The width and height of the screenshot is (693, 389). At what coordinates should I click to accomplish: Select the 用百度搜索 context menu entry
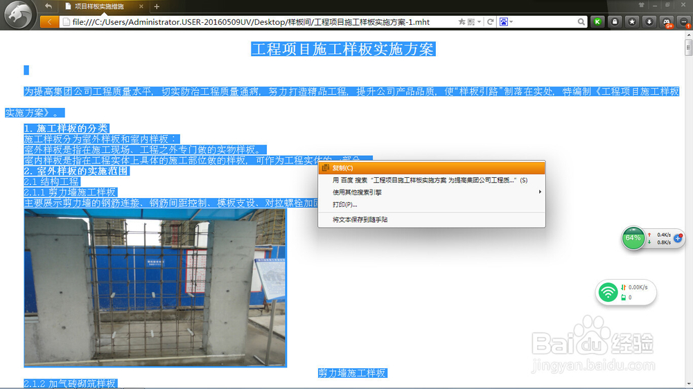click(432, 180)
